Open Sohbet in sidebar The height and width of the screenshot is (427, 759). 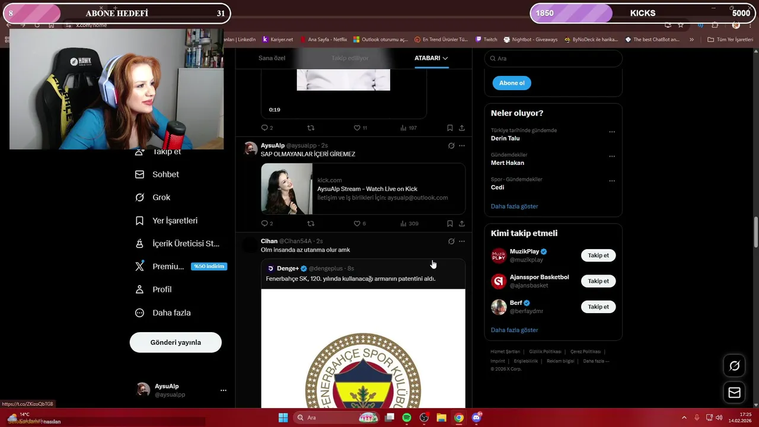coord(157,174)
